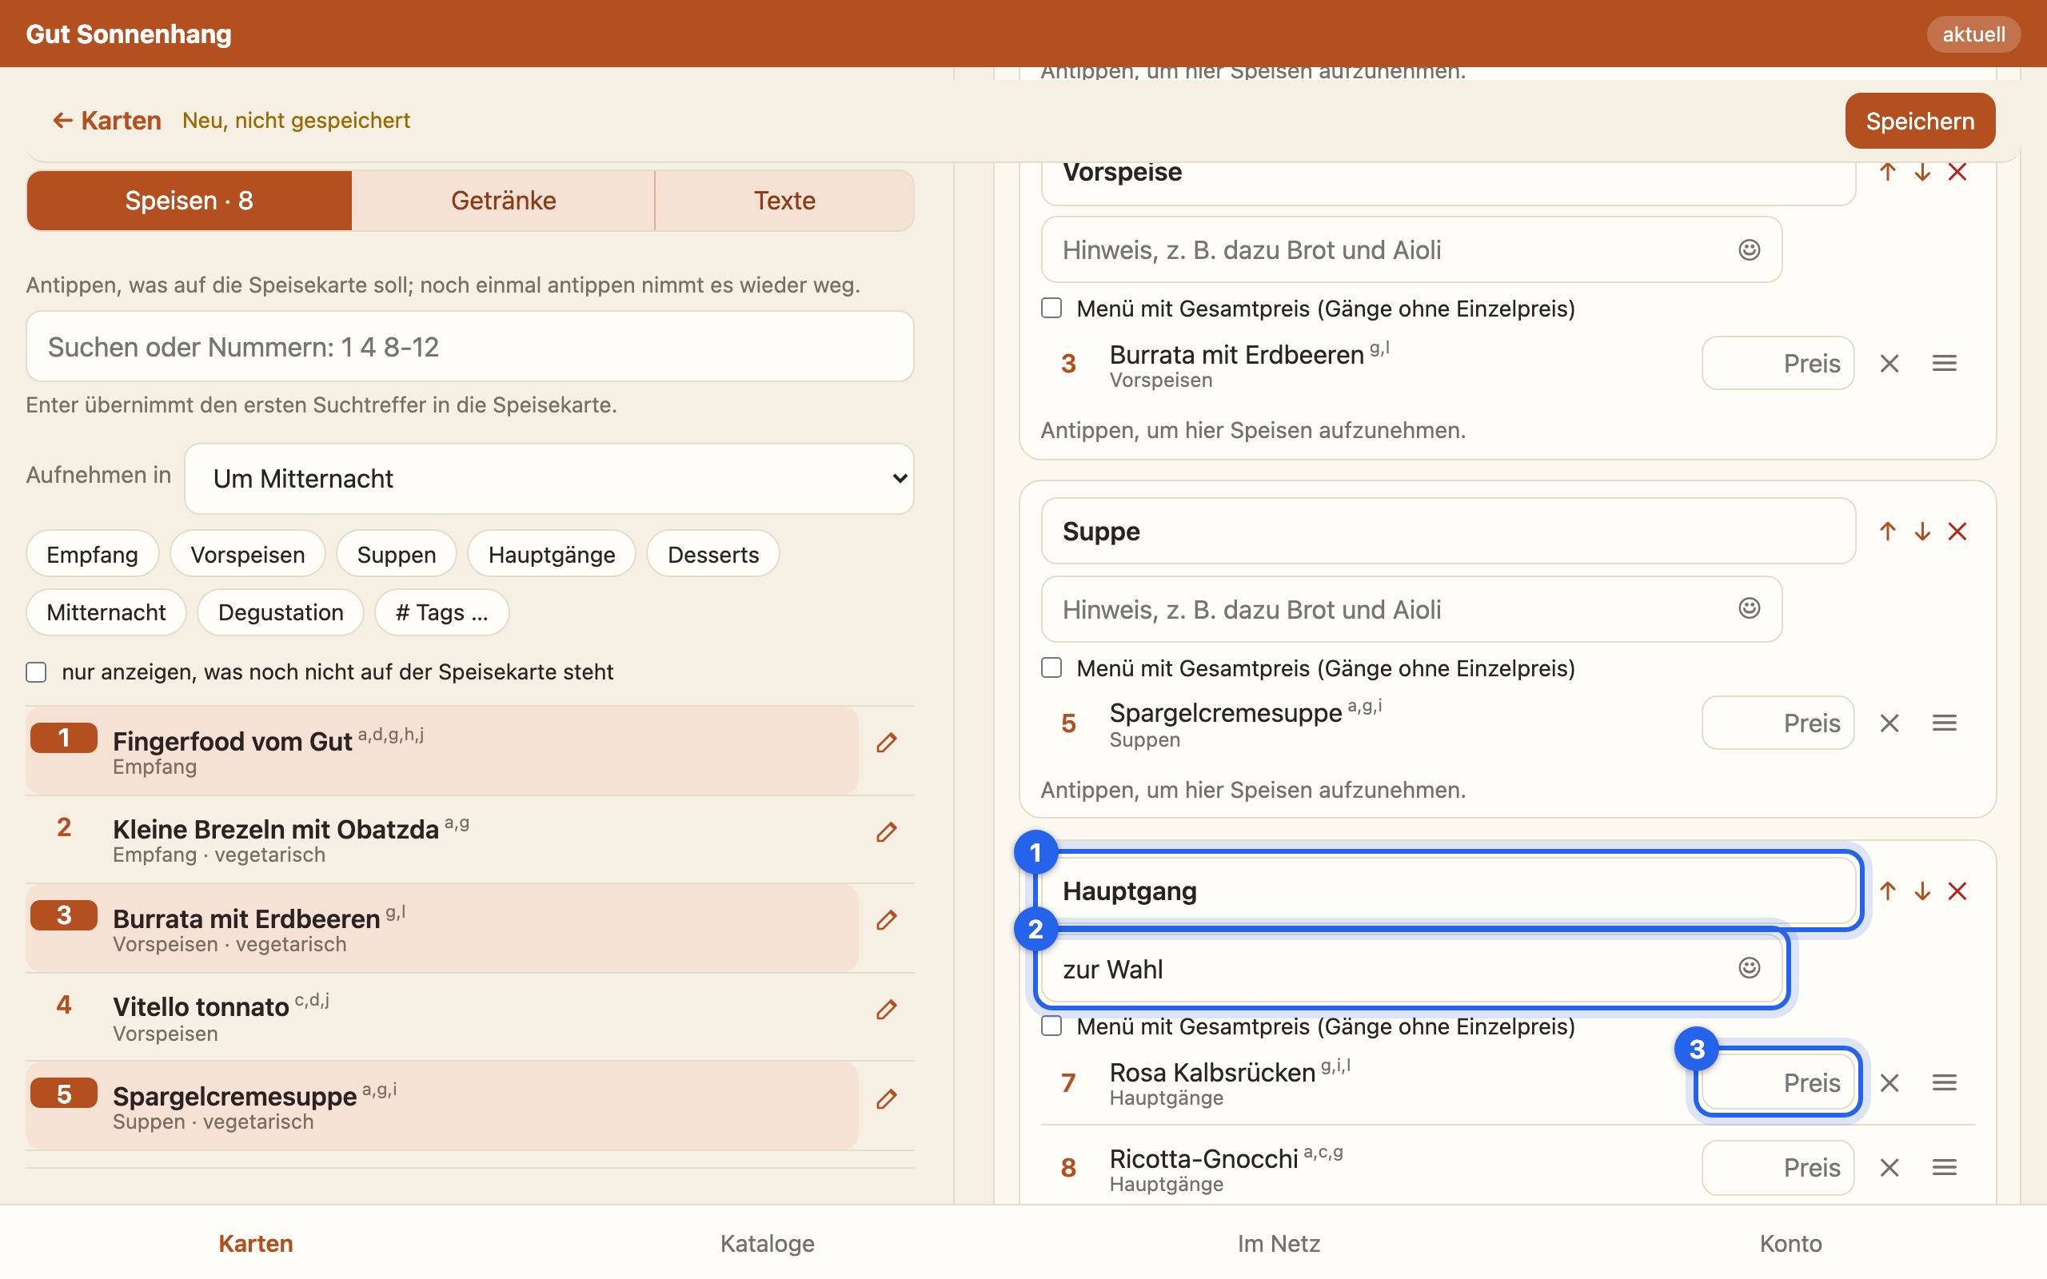Screen dimensions: 2047x1279
Task: Filter dishes by Desserts chip
Action: click(x=713, y=555)
